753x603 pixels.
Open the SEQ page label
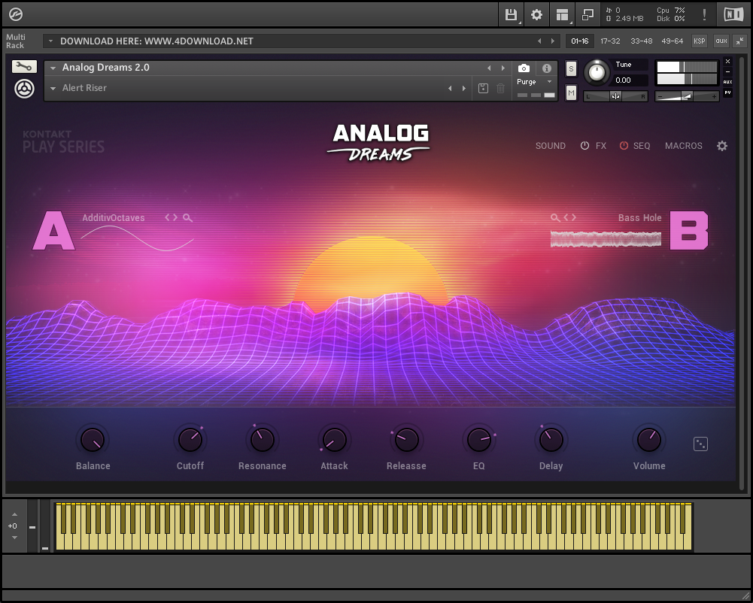[642, 145]
